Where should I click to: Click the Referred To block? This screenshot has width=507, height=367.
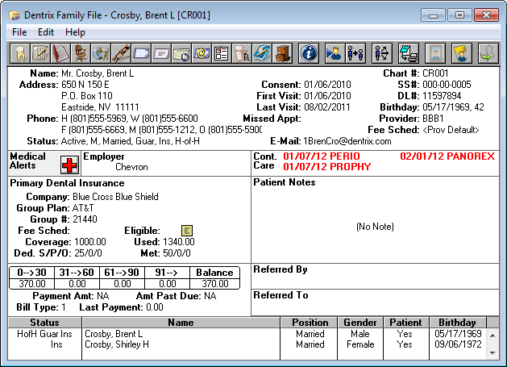tap(375, 302)
